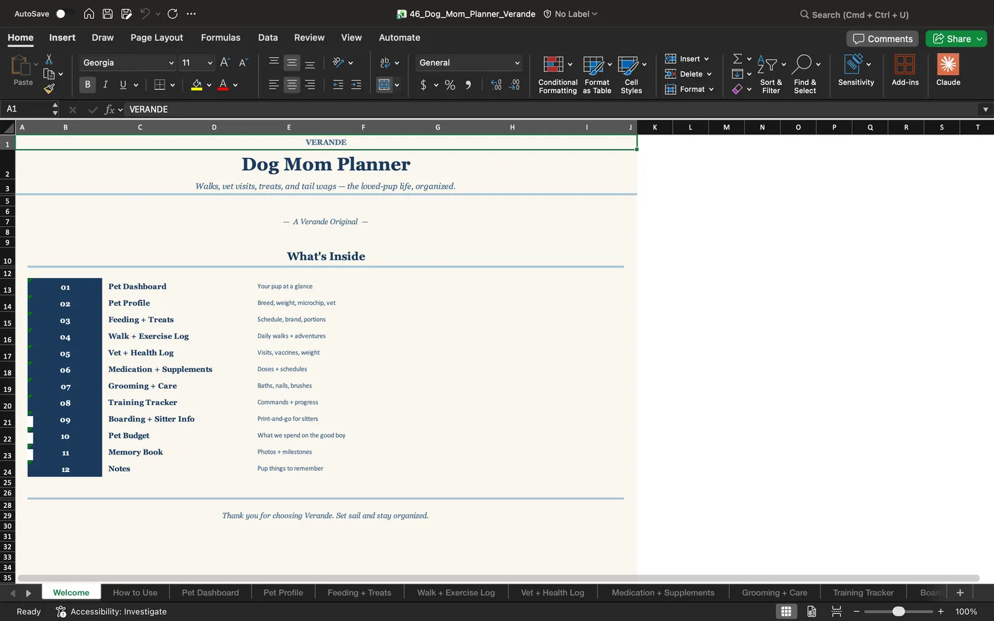Toggle Underline formatting

(x=123, y=84)
